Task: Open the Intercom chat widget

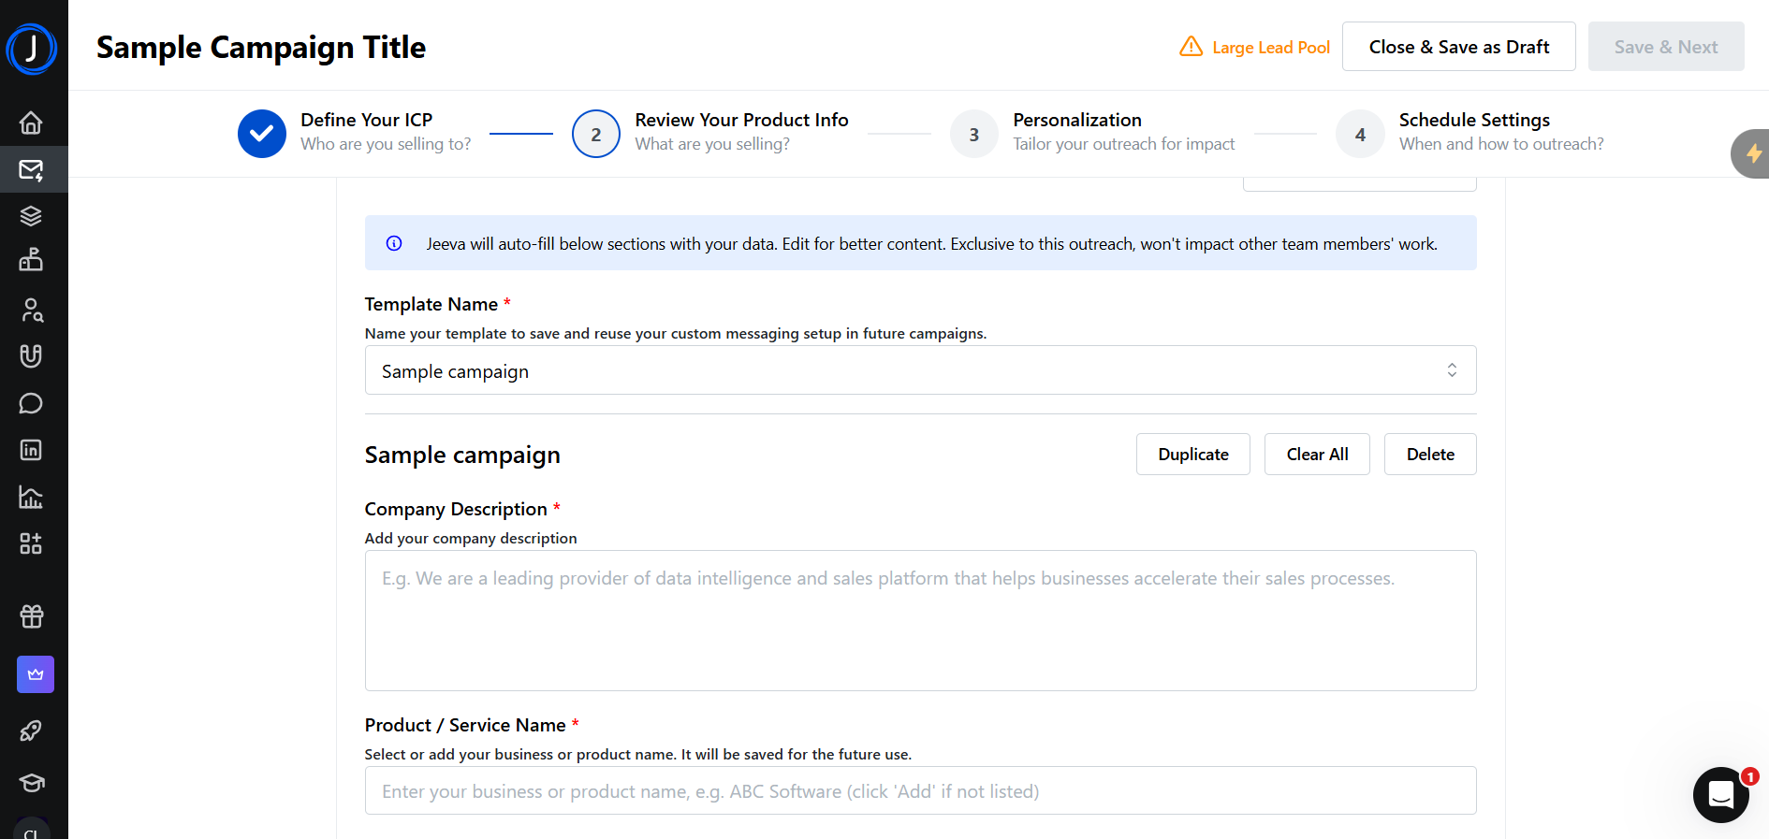Action: click(x=1720, y=795)
